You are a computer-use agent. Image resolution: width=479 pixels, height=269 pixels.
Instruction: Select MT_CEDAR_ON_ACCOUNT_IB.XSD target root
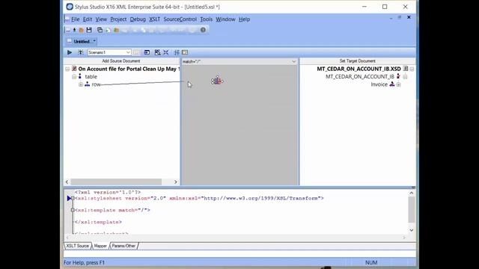click(x=359, y=69)
